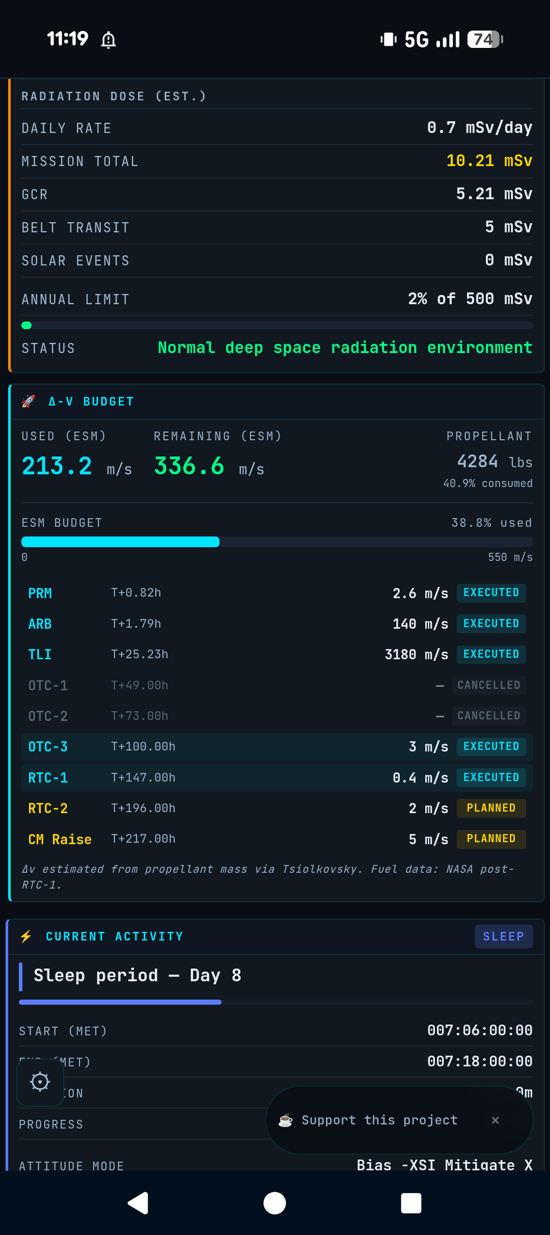Tap EXECUTED badge on TLI burn
The width and height of the screenshot is (550, 1235).
(x=491, y=654)
